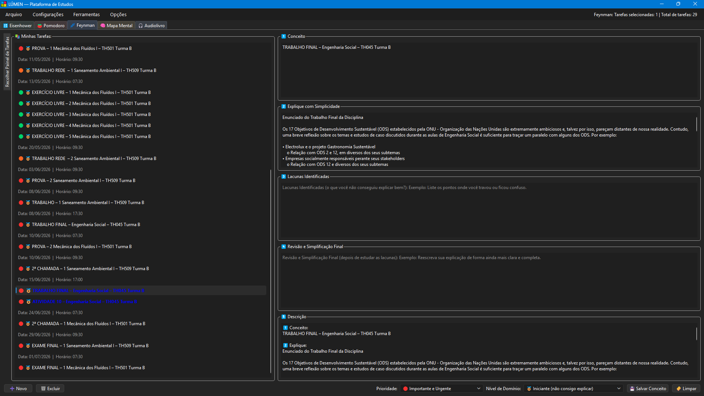Open the Prioridade dropdown
The width and height of the screenshot is (704, 396).
click(x=441, y=389)
